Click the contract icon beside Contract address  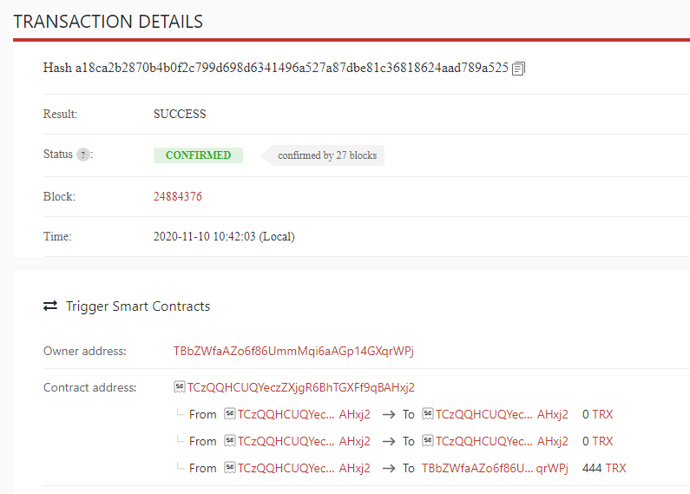coord(180,387)
